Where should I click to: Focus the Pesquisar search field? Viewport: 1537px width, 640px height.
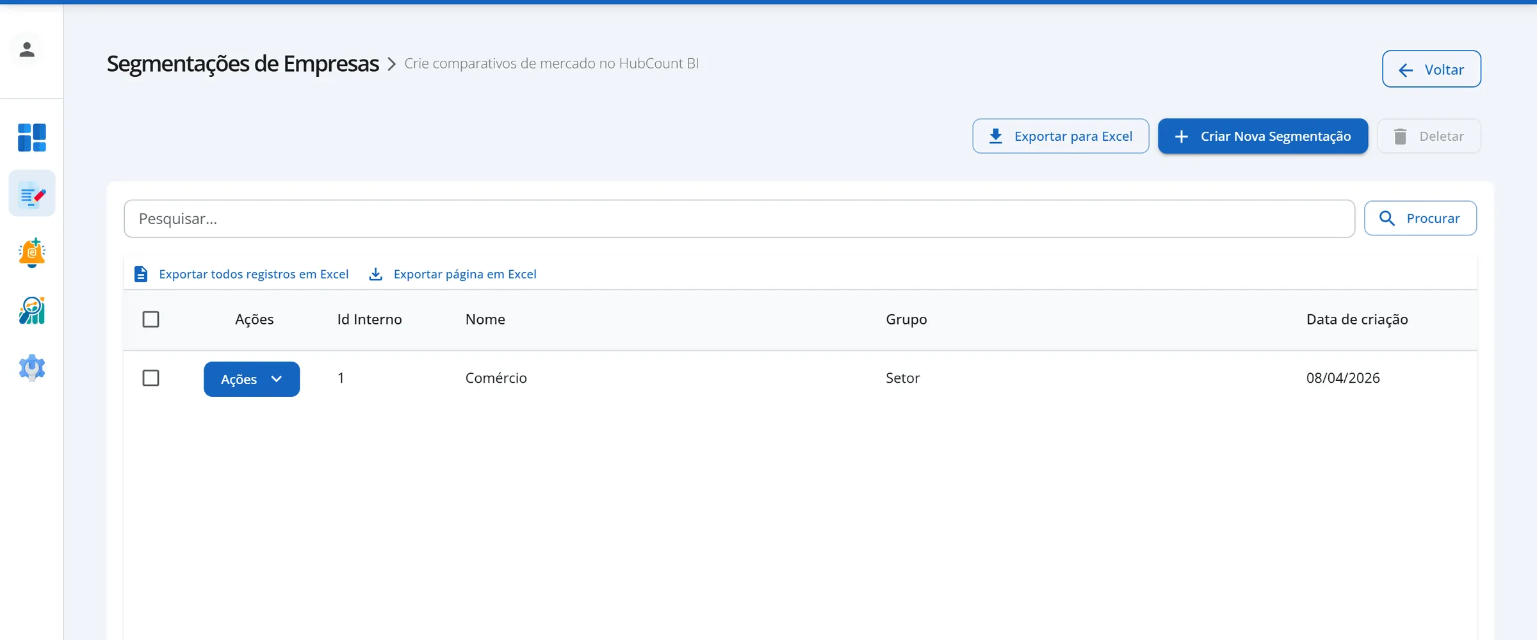(x=739, y=219)
